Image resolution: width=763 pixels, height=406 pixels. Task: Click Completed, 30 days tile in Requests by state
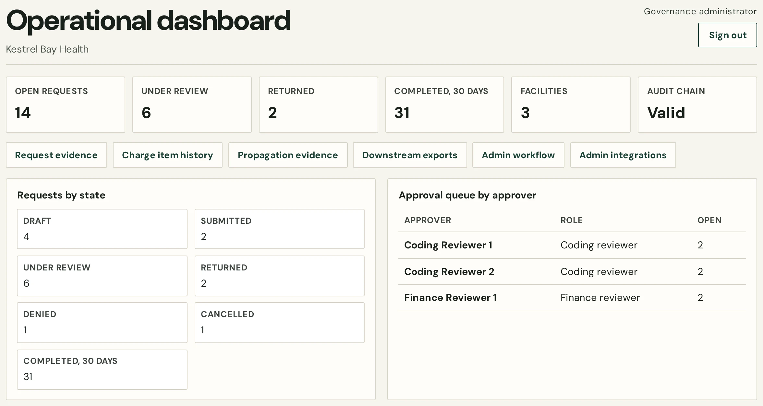coord(102,370)
